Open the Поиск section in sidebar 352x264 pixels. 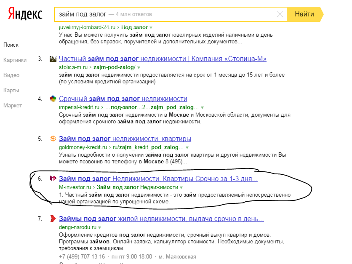pyautogui.click(x=11, y=45)
